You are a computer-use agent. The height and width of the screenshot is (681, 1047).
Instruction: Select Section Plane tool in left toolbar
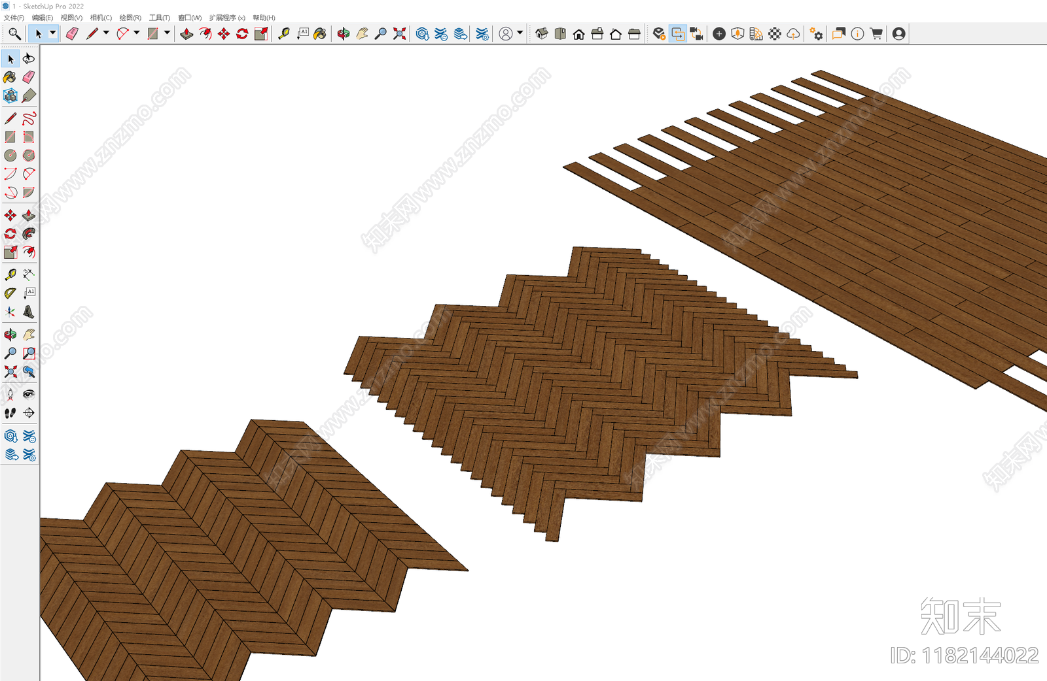point(29,413)
